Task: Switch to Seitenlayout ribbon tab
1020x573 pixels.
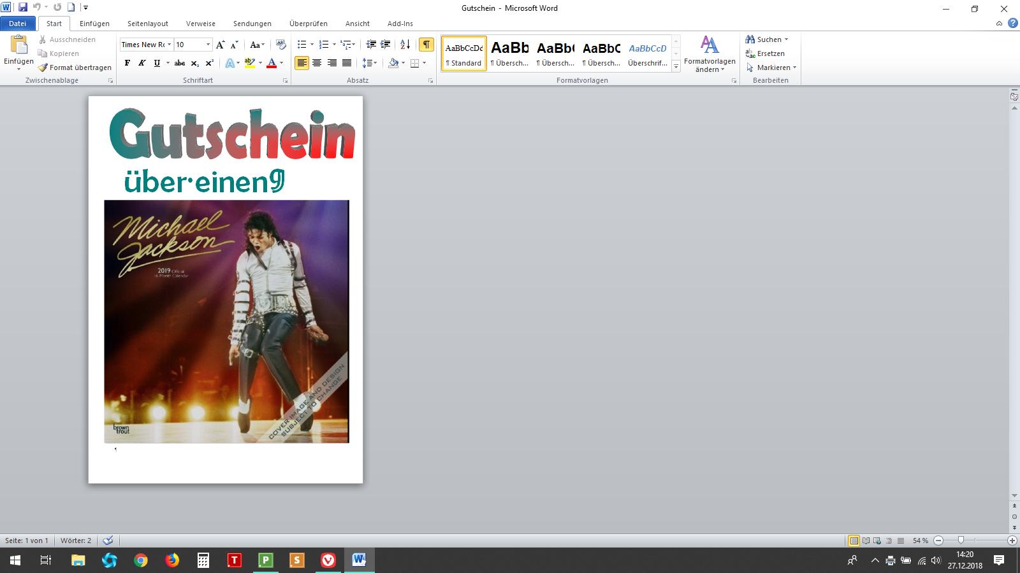Action: pos(148,24)
